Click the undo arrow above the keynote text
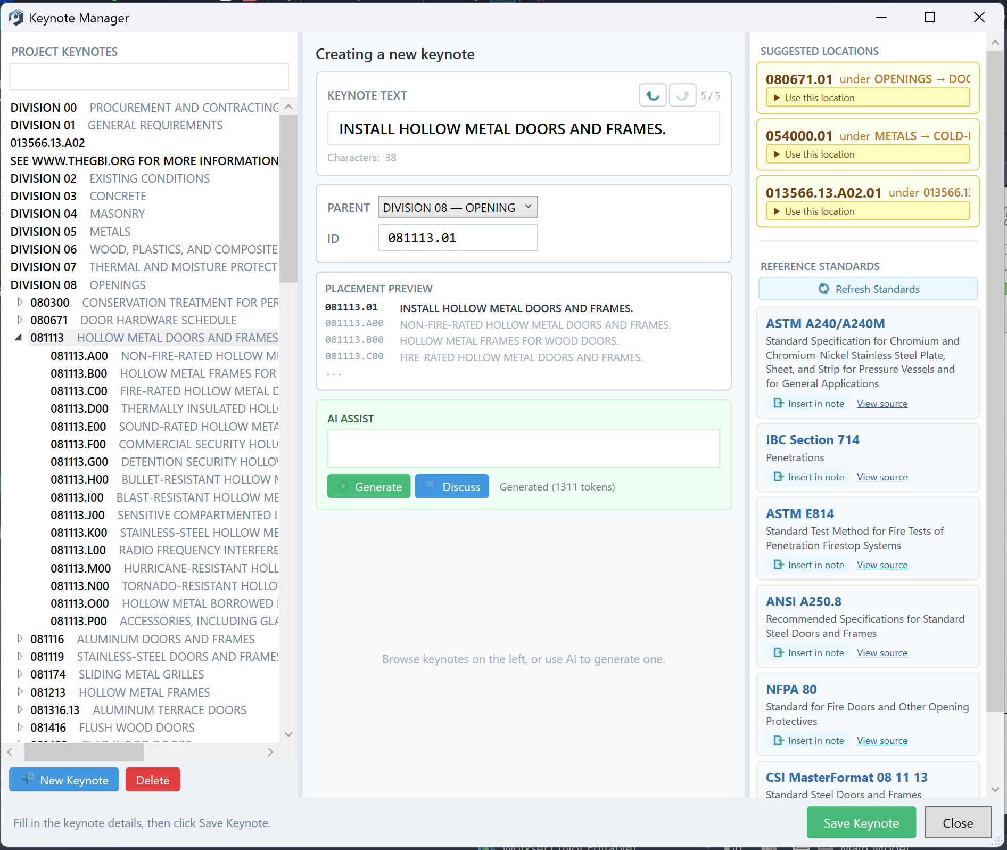1007x850 pixels. tap(653, 95)
